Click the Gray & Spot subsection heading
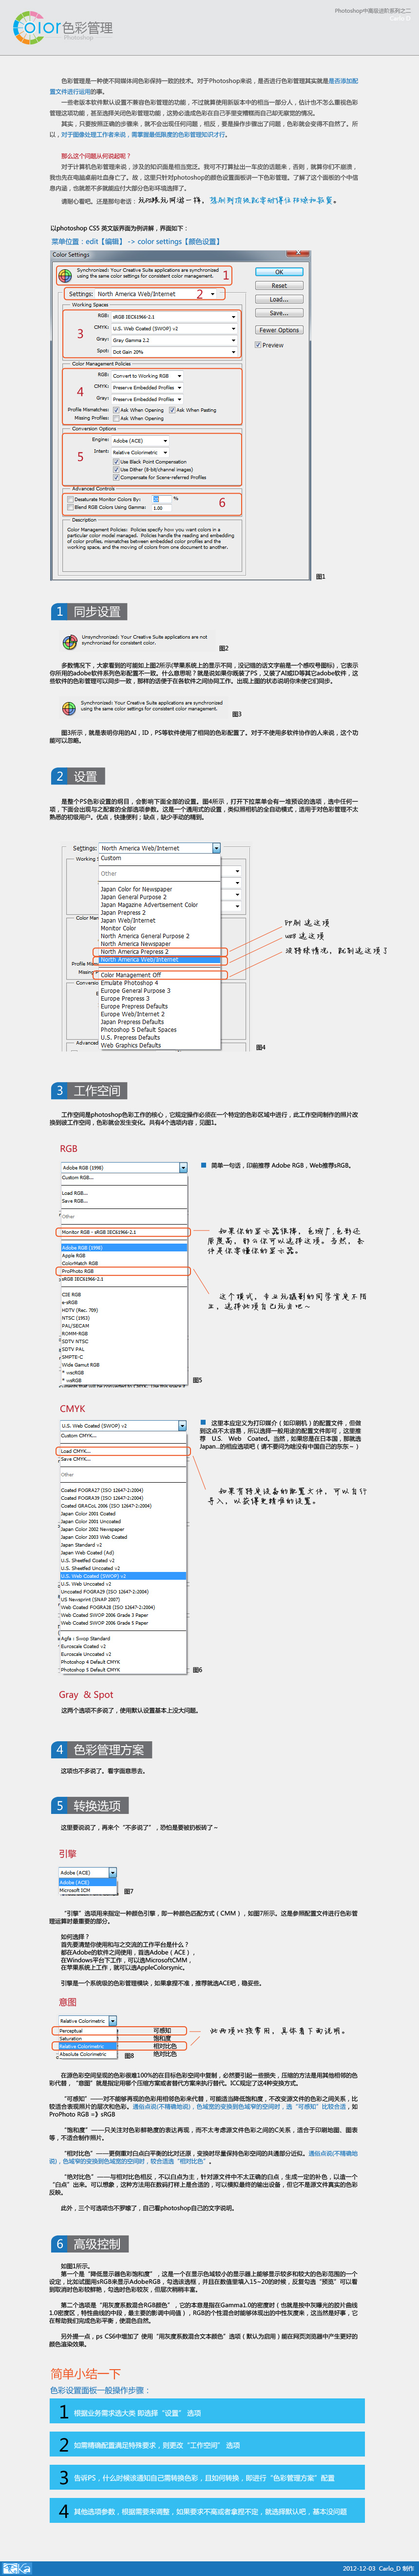The image size is (419, 2576). [x=86, y=1695]
